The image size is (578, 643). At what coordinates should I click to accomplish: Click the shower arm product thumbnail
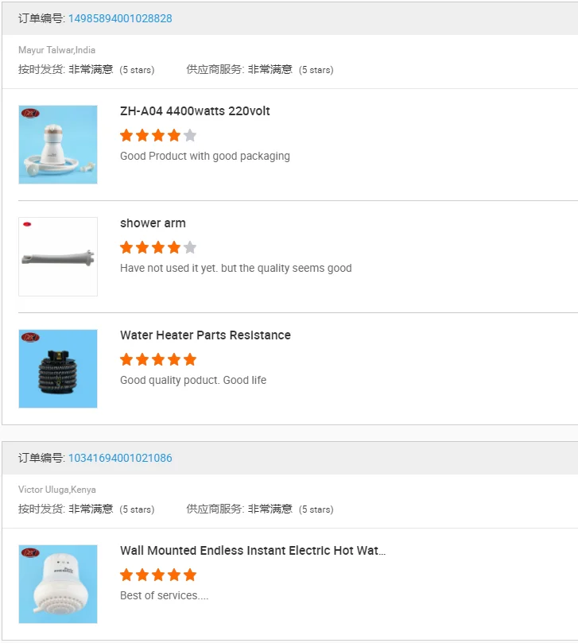click(x=58, y=257)
